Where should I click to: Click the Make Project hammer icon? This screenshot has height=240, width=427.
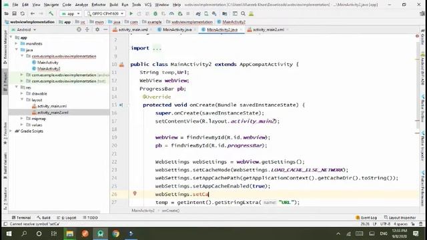click(51, 13)
